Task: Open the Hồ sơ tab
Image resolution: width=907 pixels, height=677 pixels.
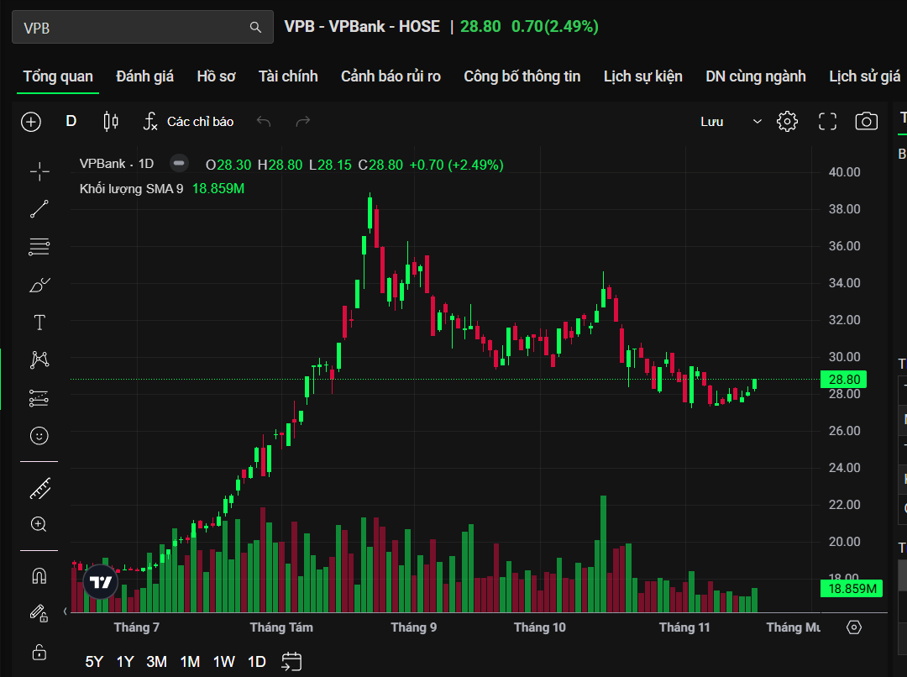Action: point(216,76)
